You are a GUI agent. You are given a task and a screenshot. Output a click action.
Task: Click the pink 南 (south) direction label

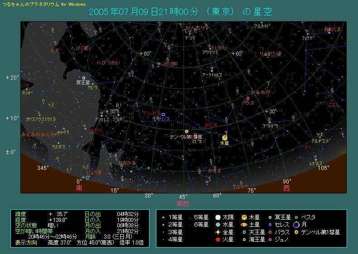click(79, 188)
